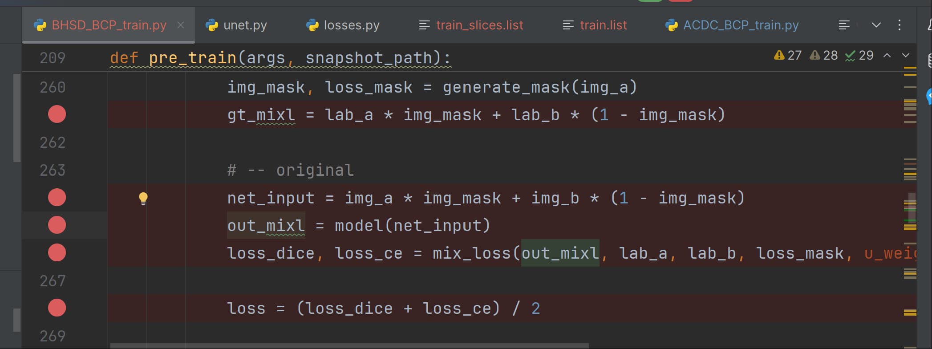Open the editor tab options three-dot menu
Screen dimensions: 932x349
pyautogui.click(x=899, y=25)
